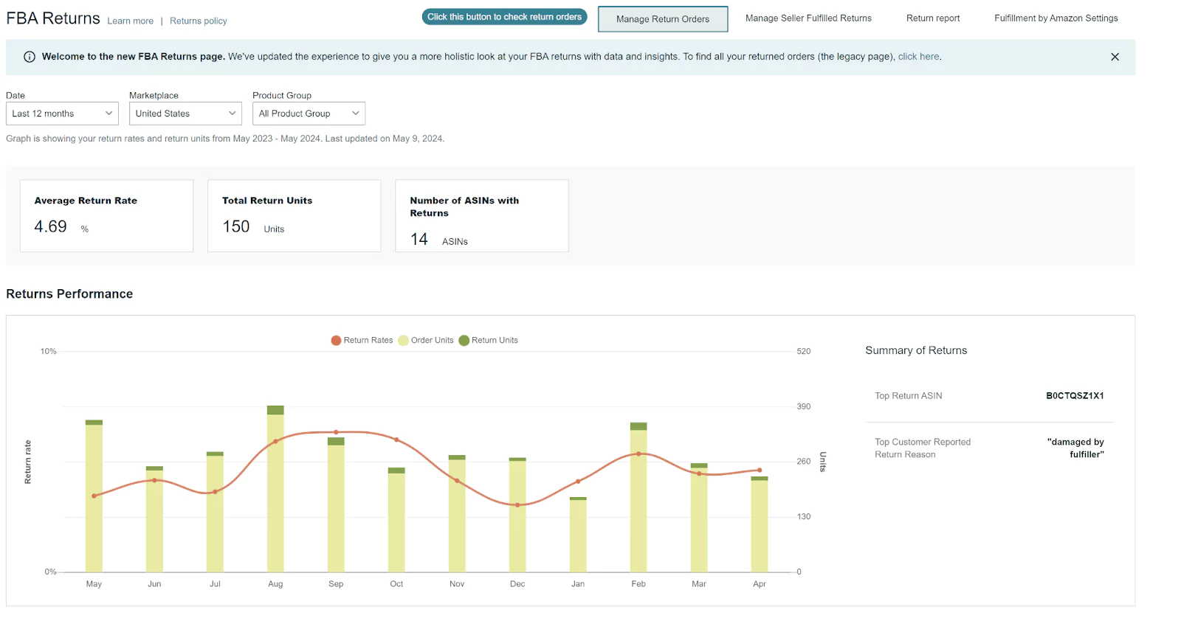Select the September return rate data point
The width and height of the screenshot is (1181, 618).
[x=336, y=432]
